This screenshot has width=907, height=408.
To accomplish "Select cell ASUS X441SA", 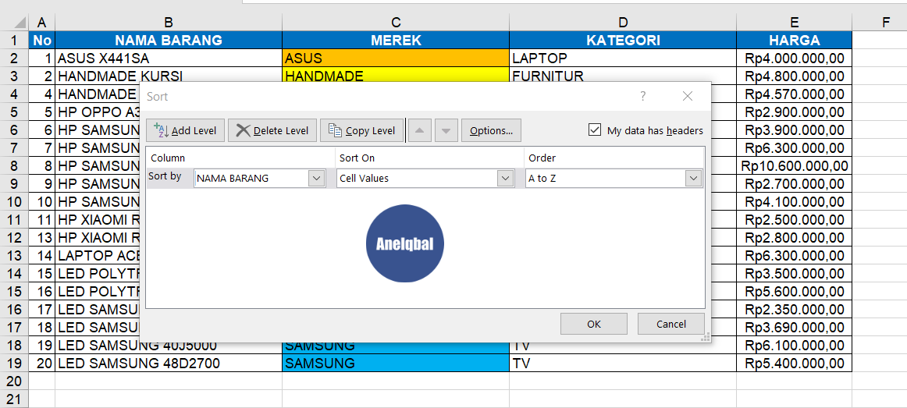I will pos(169,58).
